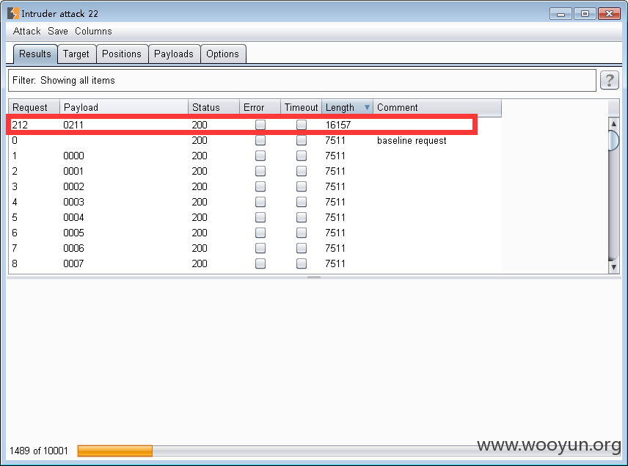This screenshot has width=628, height=466.
Task: Sort by the Timeout column header
Action: (301, 107)
